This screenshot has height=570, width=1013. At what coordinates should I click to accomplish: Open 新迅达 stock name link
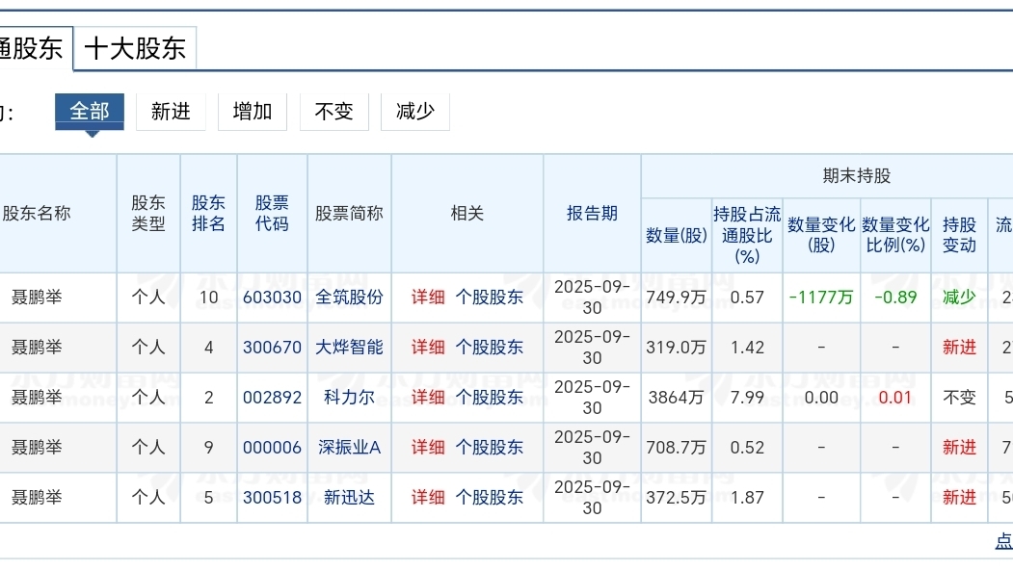[x=349, y=498]
